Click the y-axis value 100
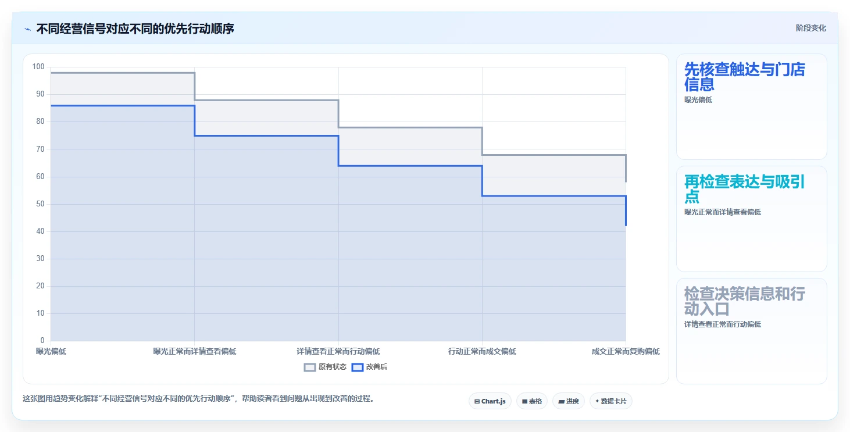Viewport: 850px width, 432px height. pos(38,67)
